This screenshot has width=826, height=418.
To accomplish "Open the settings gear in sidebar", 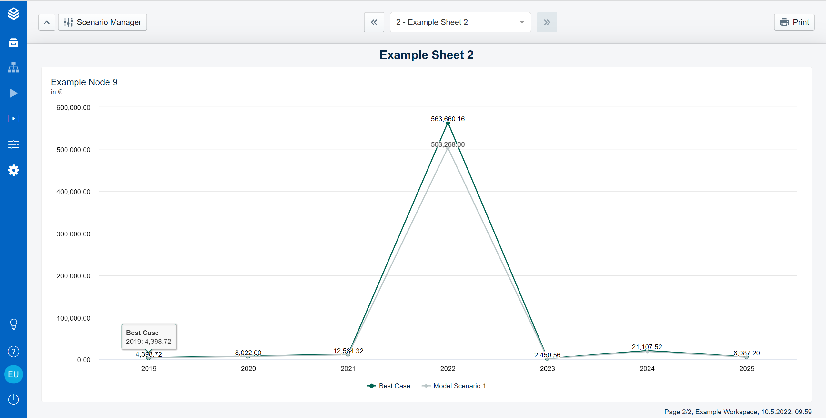I will coord(14,170).
